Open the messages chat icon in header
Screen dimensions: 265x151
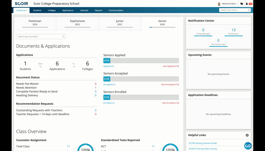tap(242, 4)
